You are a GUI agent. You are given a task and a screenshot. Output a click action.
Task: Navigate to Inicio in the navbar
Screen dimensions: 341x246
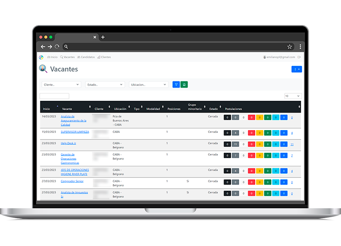pyautogui.click(x=52, y=57)
